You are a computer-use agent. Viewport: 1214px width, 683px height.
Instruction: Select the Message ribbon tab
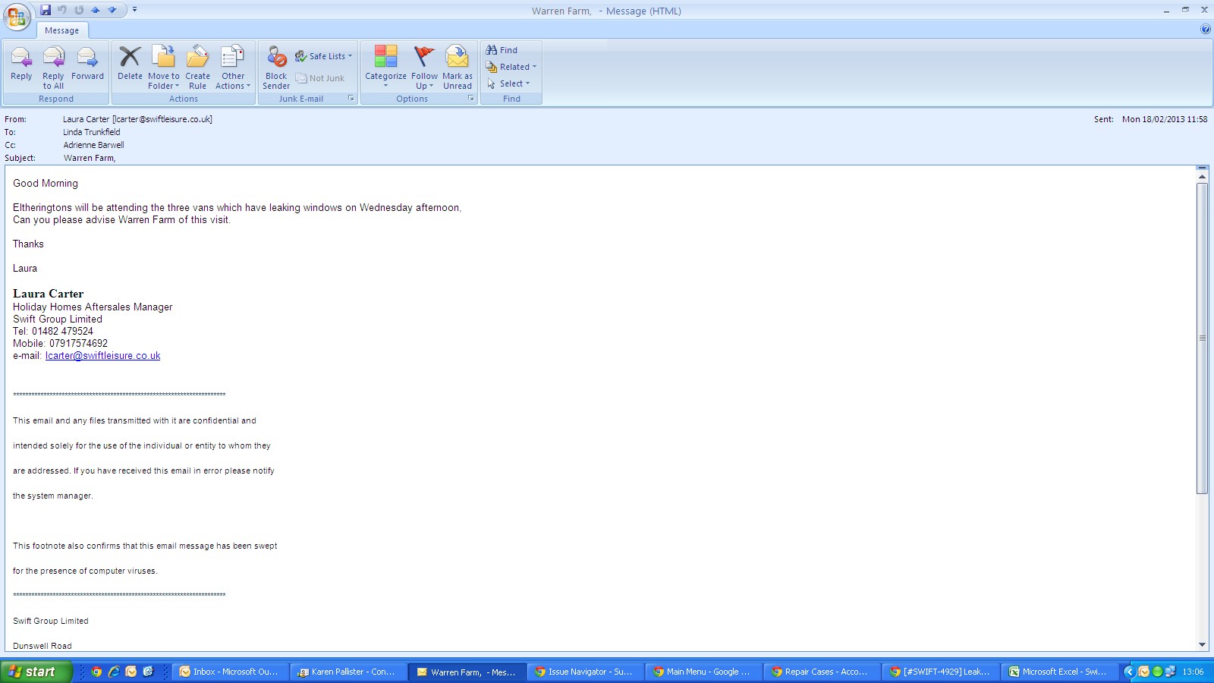click(61, 30)
